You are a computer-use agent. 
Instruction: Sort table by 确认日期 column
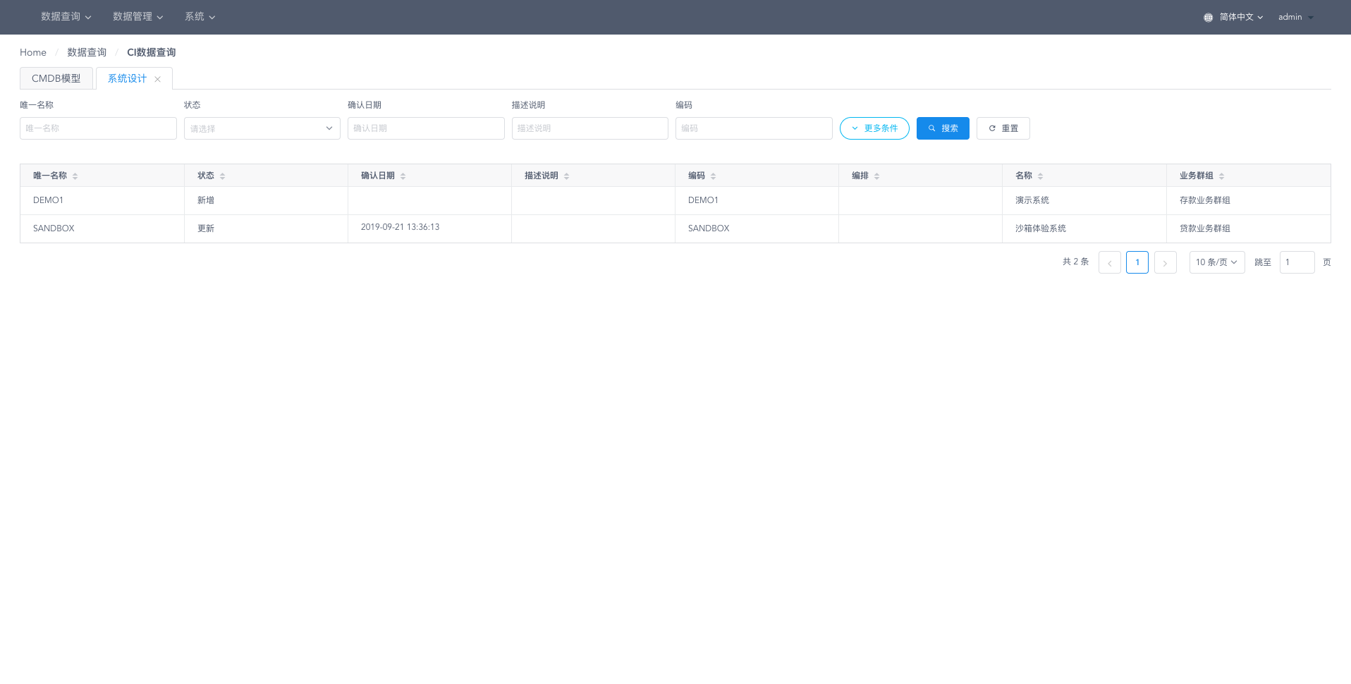click(x=403, y=176)
